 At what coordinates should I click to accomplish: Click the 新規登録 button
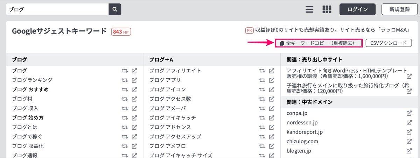point(399,9)
